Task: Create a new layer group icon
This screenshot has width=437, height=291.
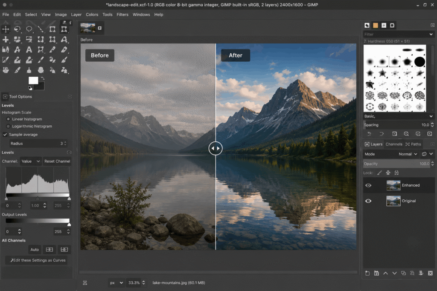Action: click(x=376, y=273)
